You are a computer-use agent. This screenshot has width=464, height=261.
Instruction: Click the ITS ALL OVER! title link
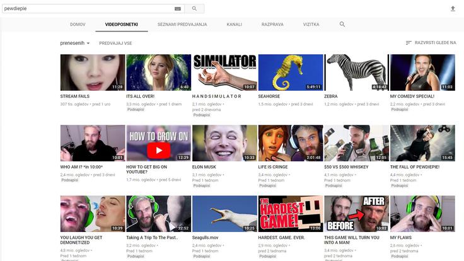(x=140, y=96)
